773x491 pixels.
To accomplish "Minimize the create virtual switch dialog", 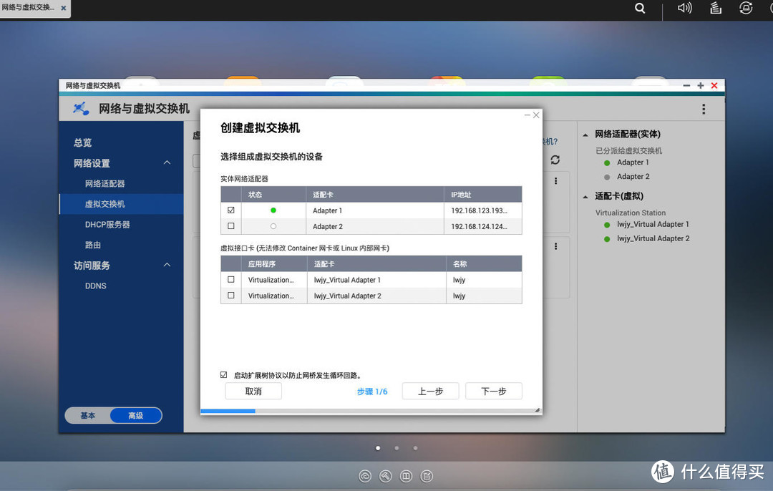I will coord(528,115).
